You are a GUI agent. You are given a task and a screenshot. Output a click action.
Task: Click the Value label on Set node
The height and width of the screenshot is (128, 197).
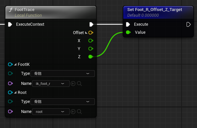click(140, 32)
